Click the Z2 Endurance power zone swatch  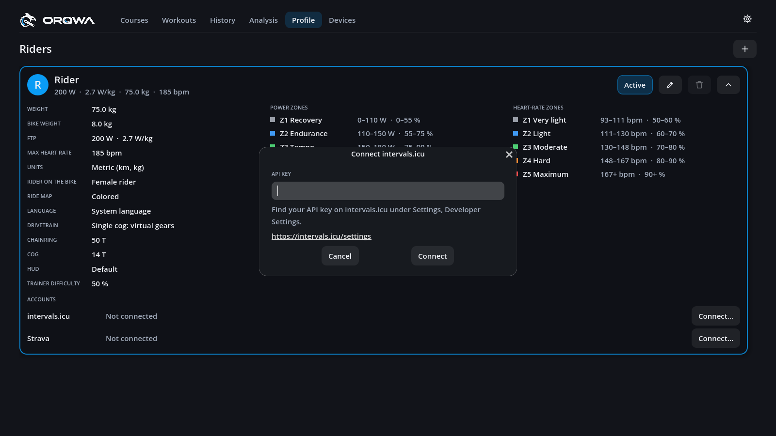coord(273,133)
